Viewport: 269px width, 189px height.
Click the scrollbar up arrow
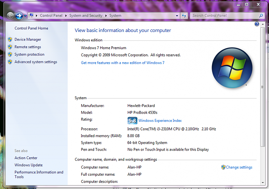click(263, 24)
